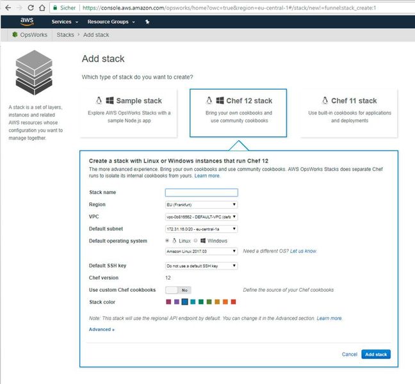The image size is (415, 384).
Task: Open the Region dropdown EU (Frankfurt)
Action: tap(201, 205)
